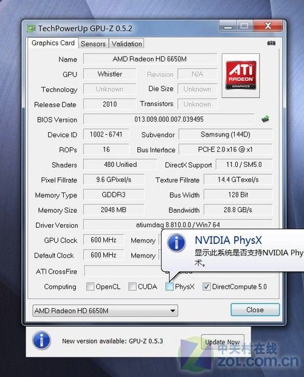Minimize the GPU-Z window
Image resolution: width=304 pixels, height=377 pixels.
228,26
